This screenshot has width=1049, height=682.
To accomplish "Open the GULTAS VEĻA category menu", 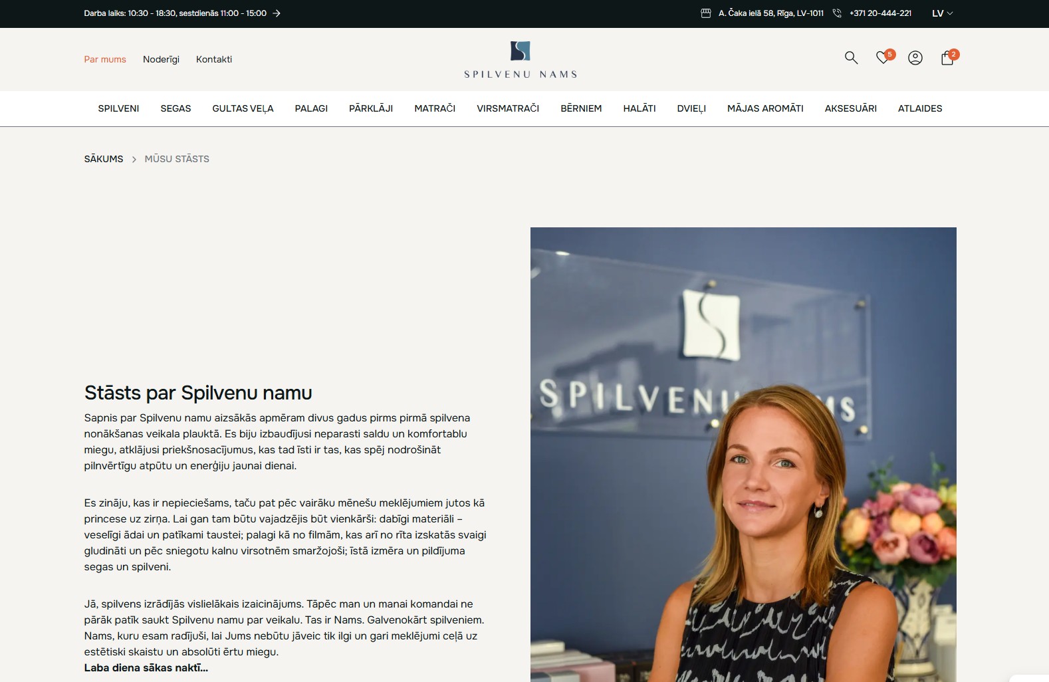I will pos(243,108).
